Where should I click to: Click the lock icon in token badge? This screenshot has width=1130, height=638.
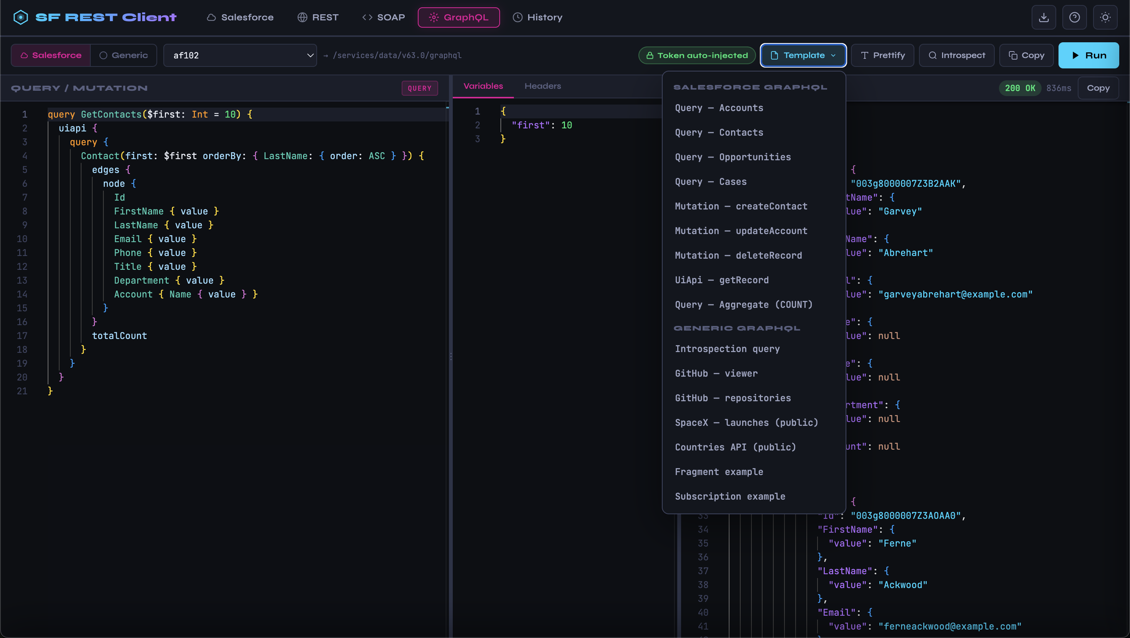650,55
